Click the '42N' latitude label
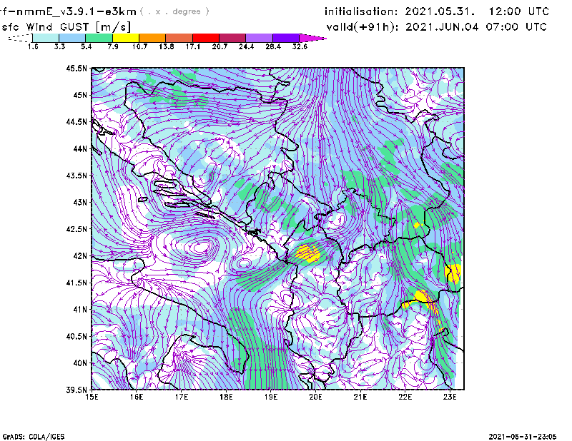 point(80,256)
